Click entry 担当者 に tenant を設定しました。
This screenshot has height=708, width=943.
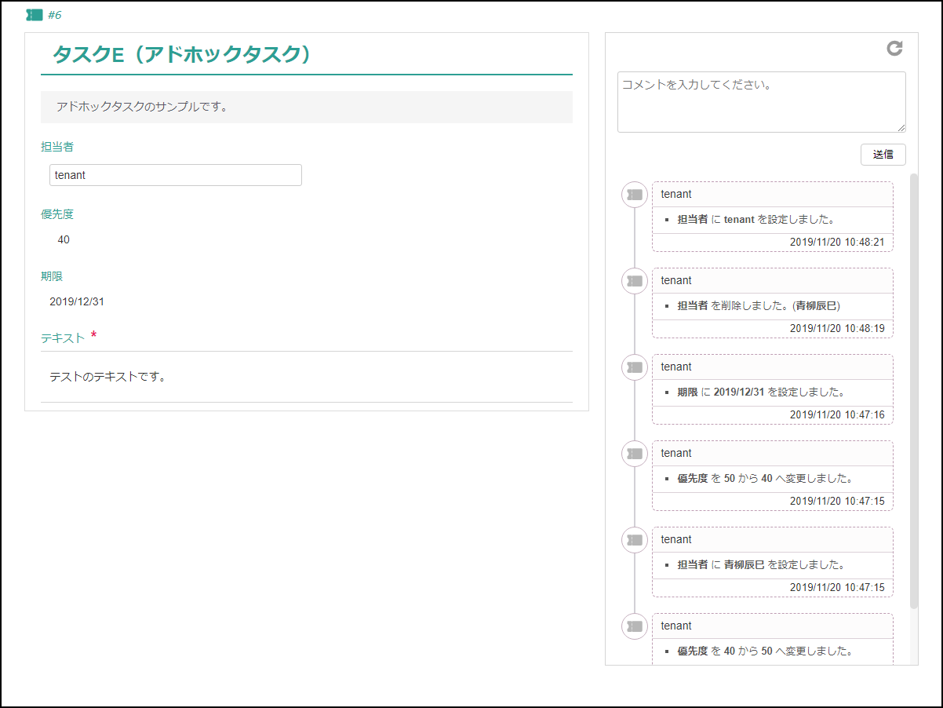755,220
